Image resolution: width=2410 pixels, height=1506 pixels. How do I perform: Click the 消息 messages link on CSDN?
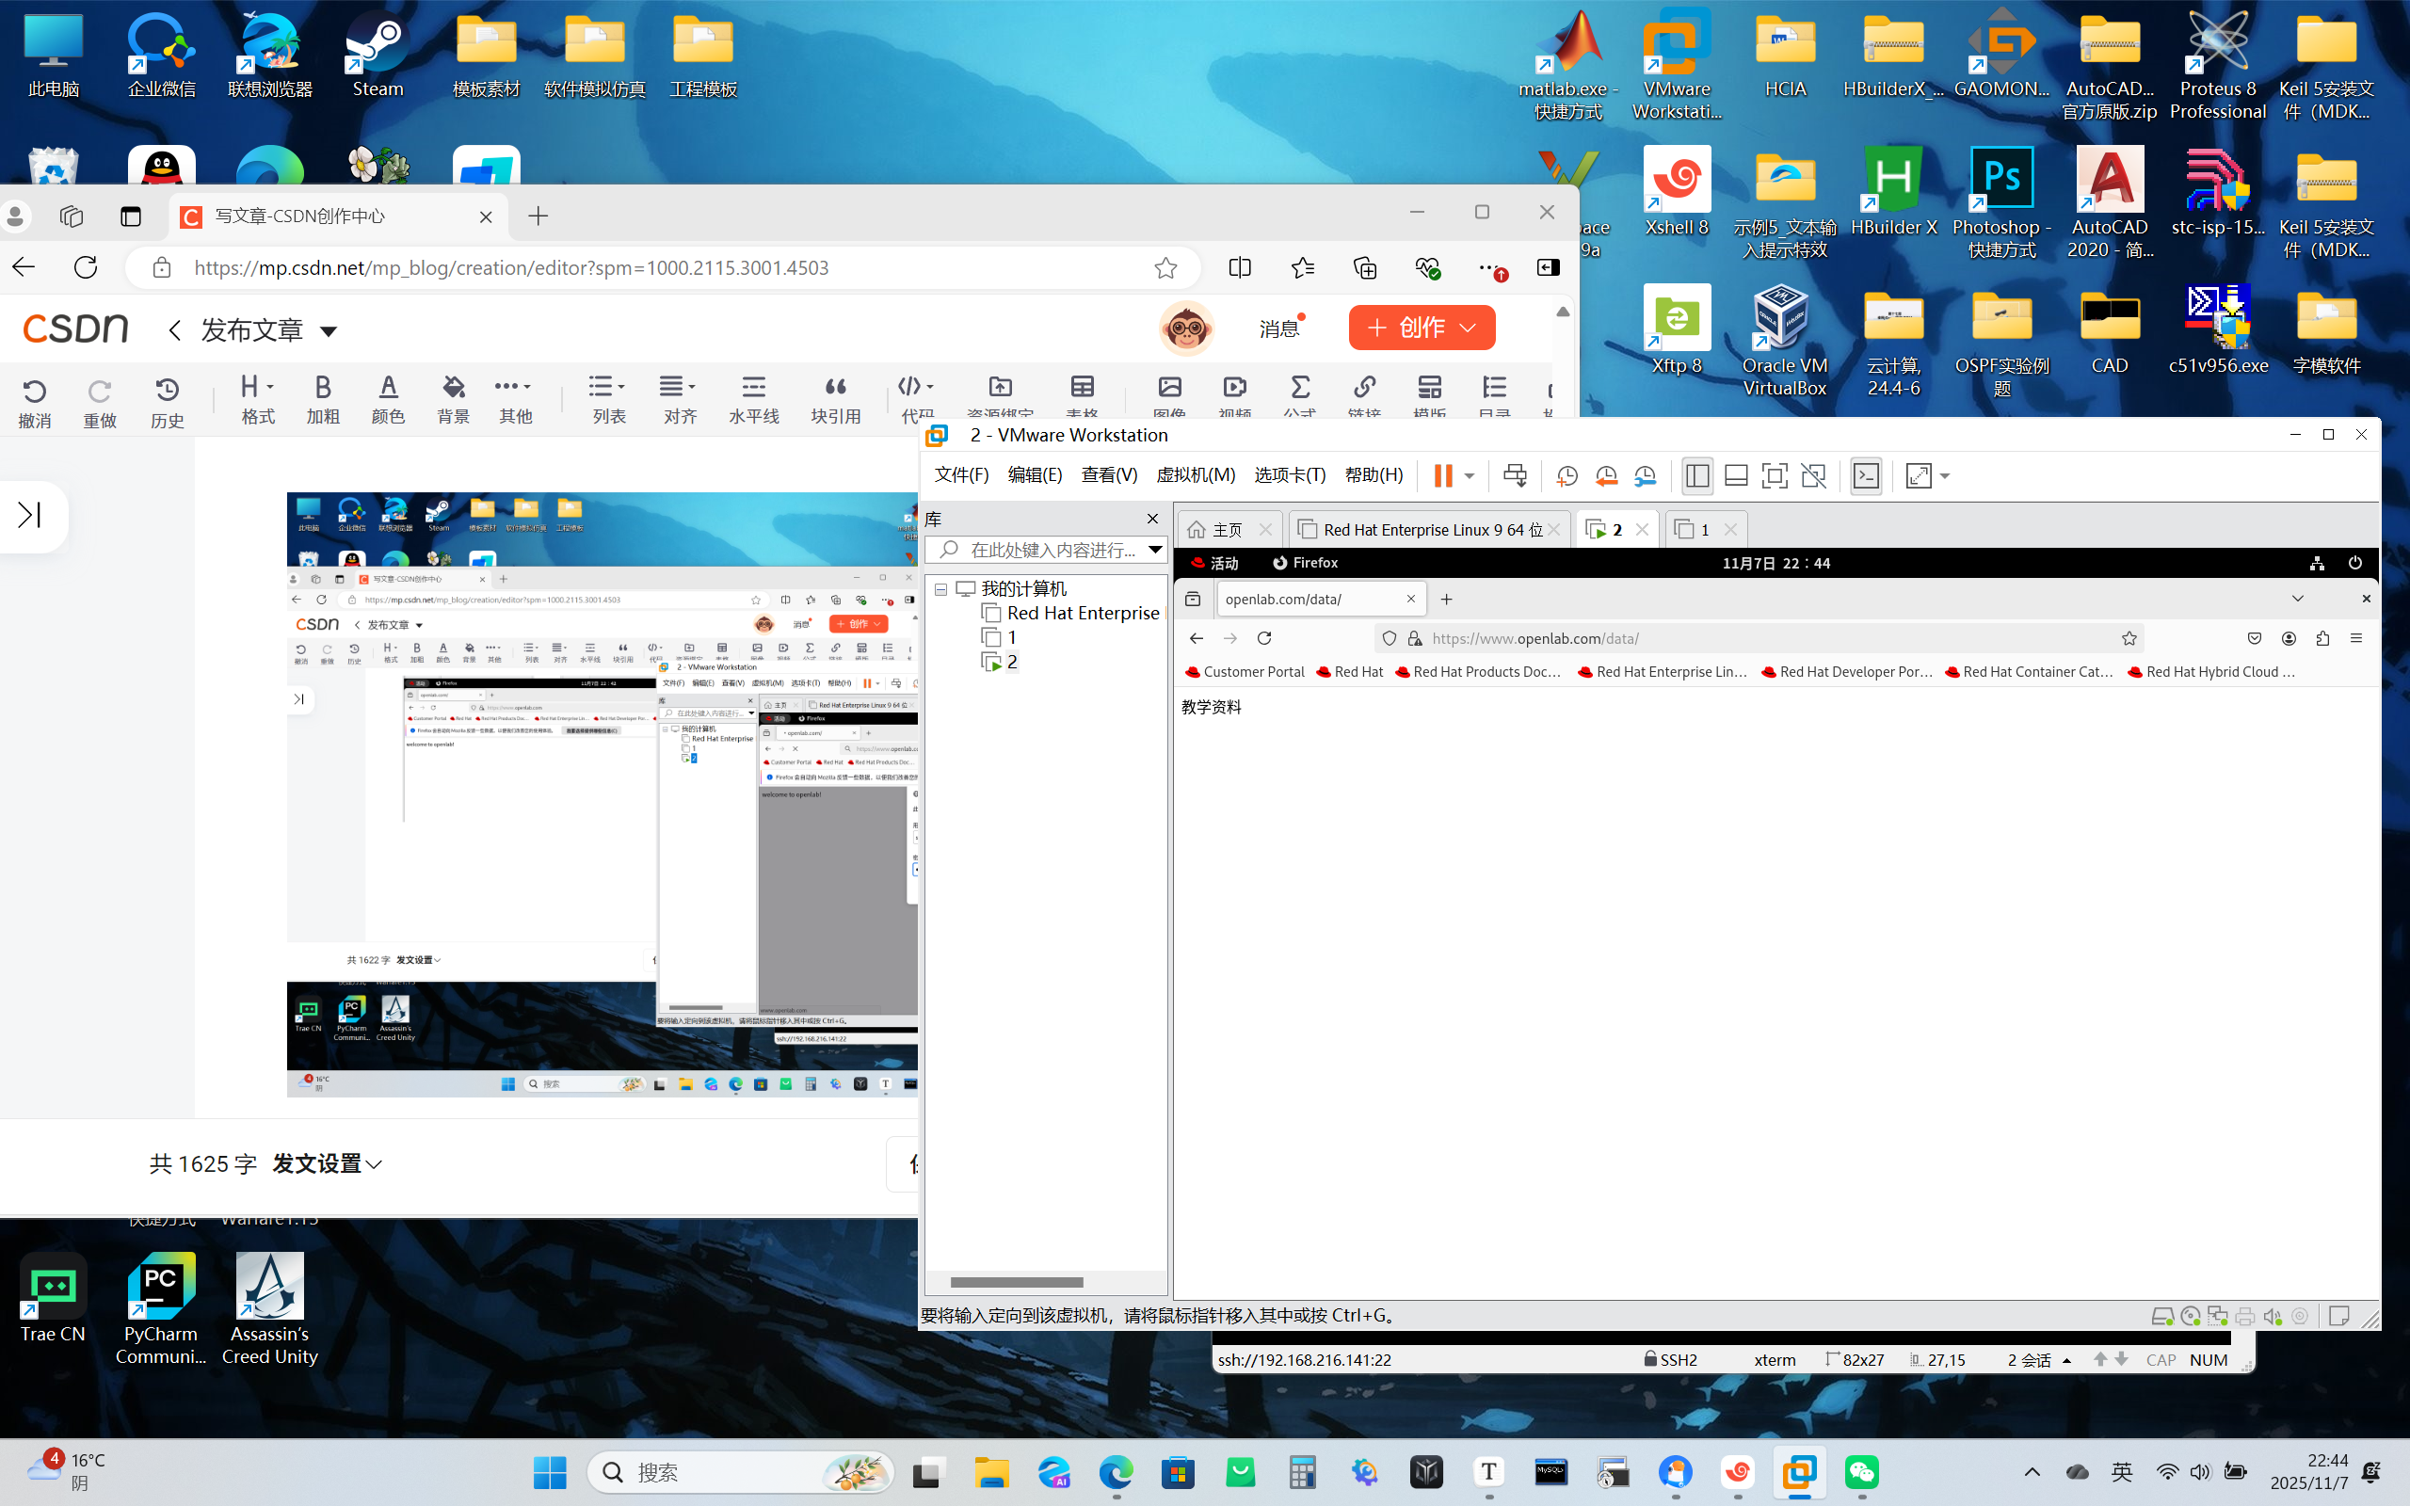pos(1278,328)
